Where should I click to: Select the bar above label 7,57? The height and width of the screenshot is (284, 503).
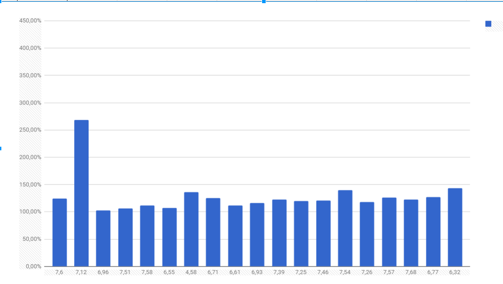[389, 232]
